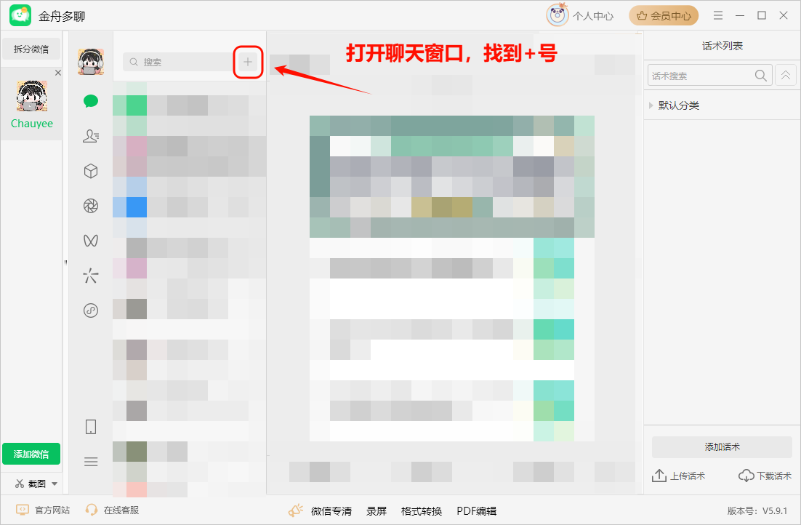Open the Top Stories spark icon
The height and width of the screenshot is (525, 801).
(91, 276)
